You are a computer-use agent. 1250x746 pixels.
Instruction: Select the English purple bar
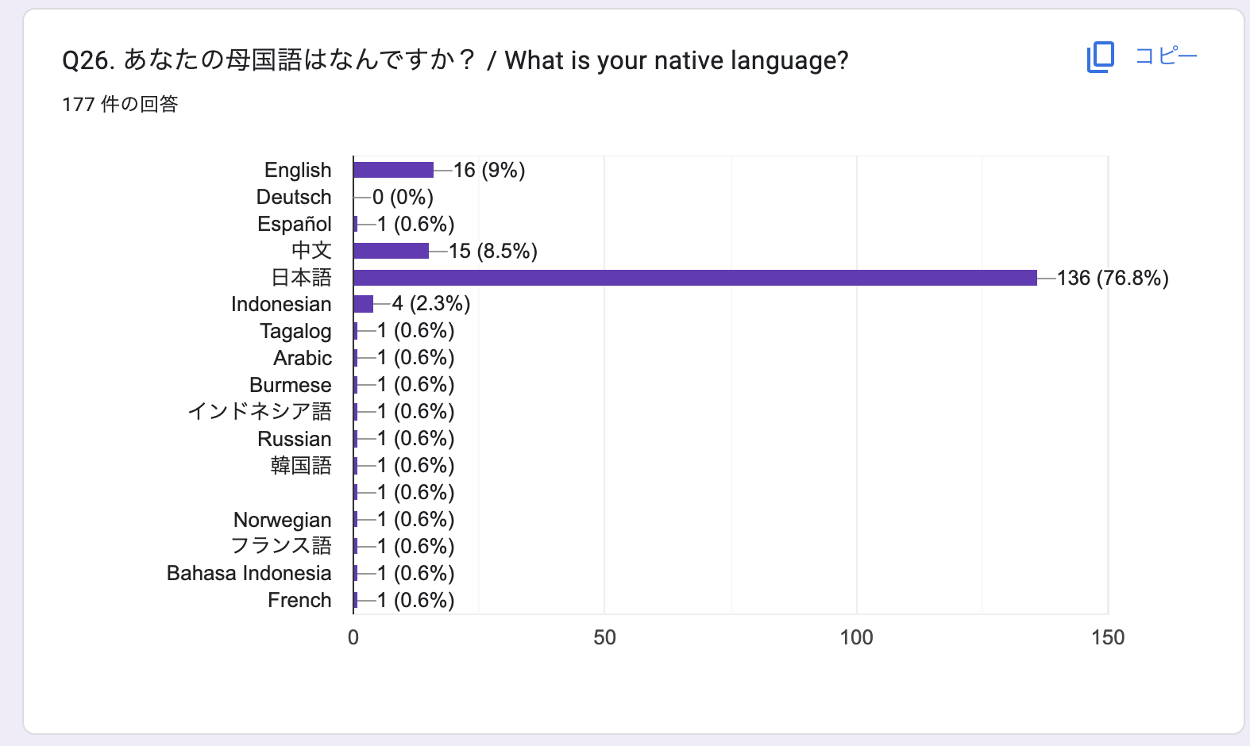(394, 170)
